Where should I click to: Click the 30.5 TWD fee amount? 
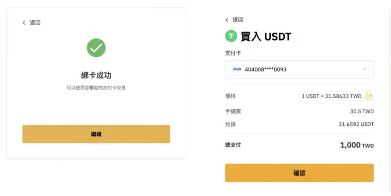tap(362, 111)
